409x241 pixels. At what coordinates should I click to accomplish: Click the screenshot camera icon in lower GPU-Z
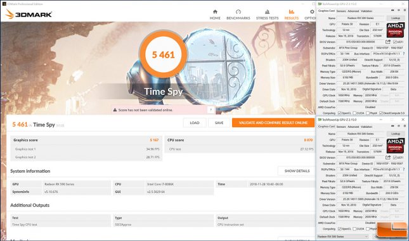point(393,126)
